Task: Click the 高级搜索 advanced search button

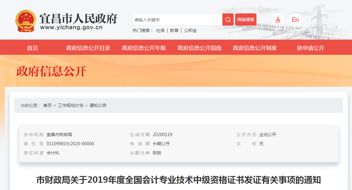Action: [245, 19]
